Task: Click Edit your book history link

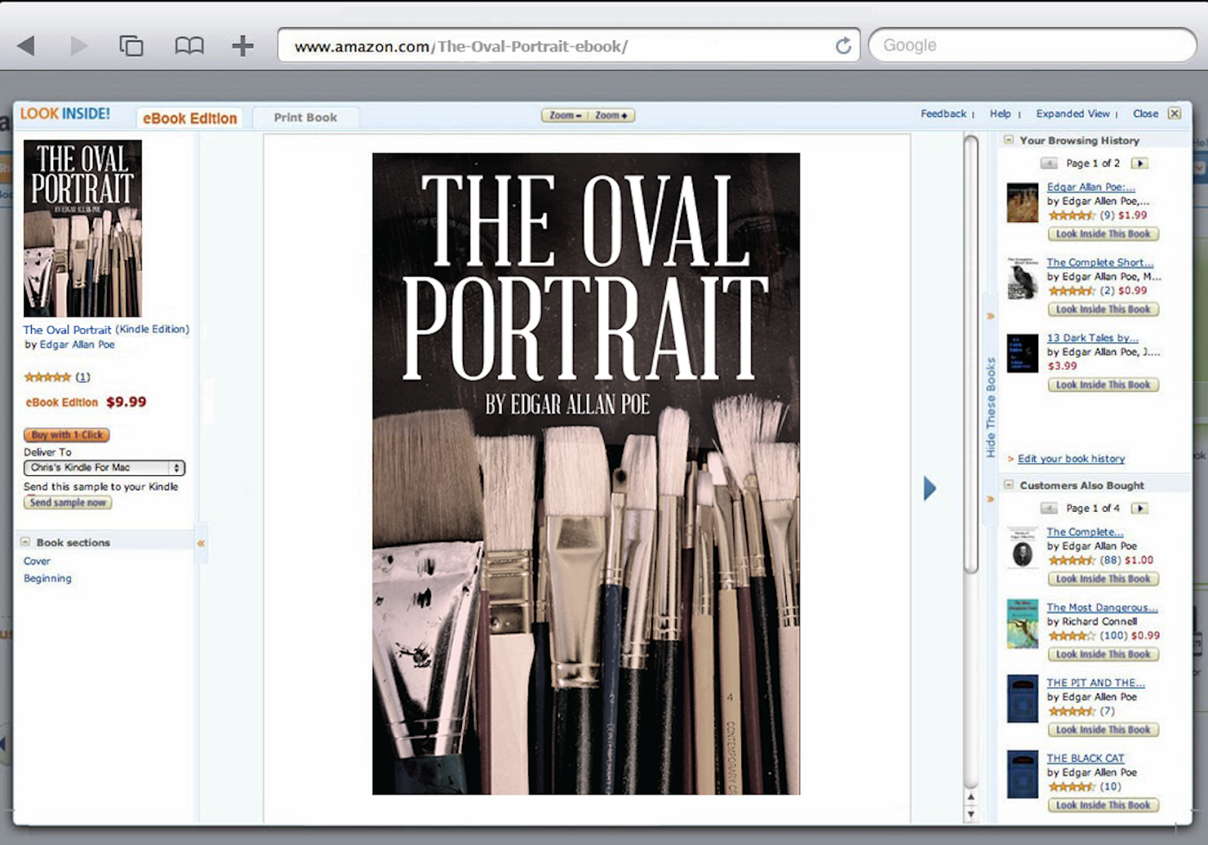Action: pos(1071,459)
